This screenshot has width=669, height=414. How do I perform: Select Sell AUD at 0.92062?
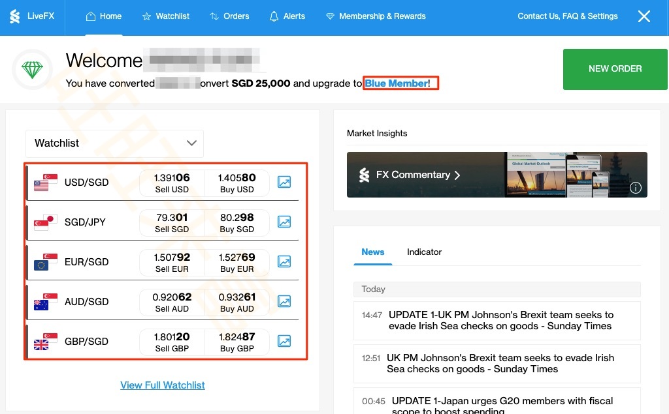pos(172,302)
